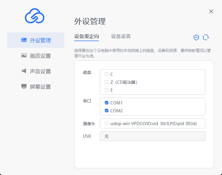The image size is (222, 175).
Task: Check the Z (CD驱动器) checkbox
Action: [x=107, y=82]
